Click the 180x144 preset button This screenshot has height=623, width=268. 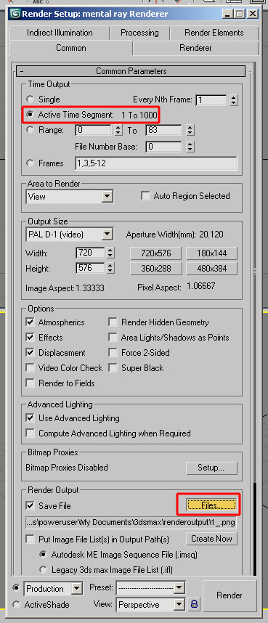tap(211, 253)
